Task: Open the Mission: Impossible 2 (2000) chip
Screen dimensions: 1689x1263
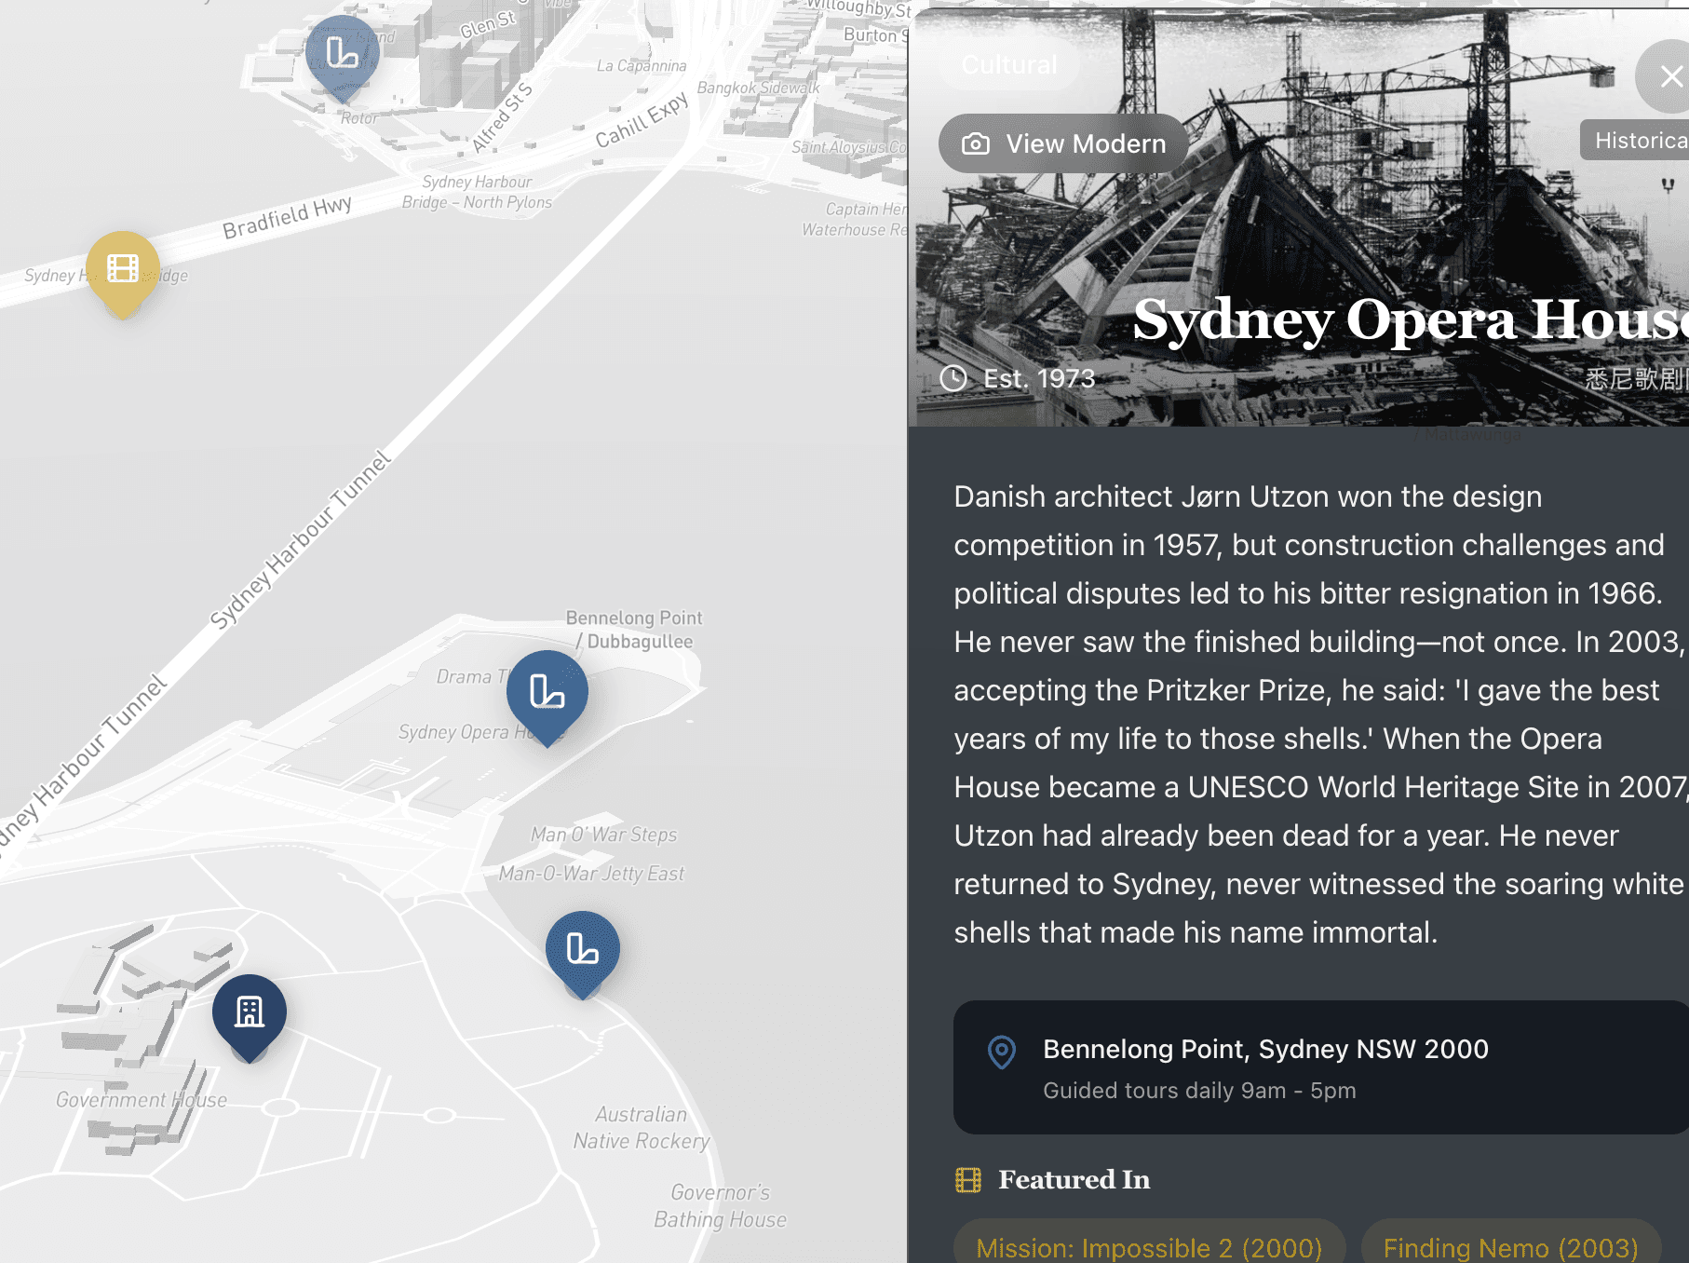Action: 1149,1246
